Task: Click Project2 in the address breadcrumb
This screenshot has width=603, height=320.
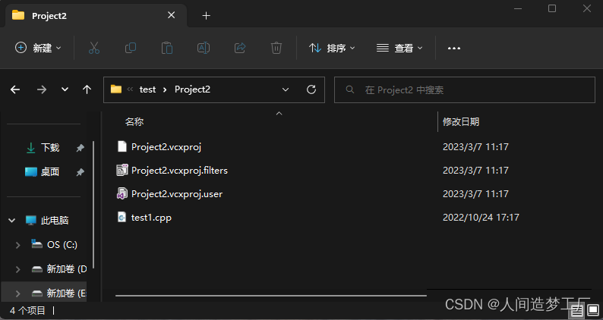Action: (192, 89)
